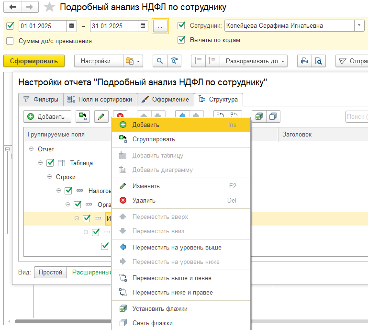Screen dimensions: 368x330
Task: Add report to favorites with star icon
Action: 49,7
